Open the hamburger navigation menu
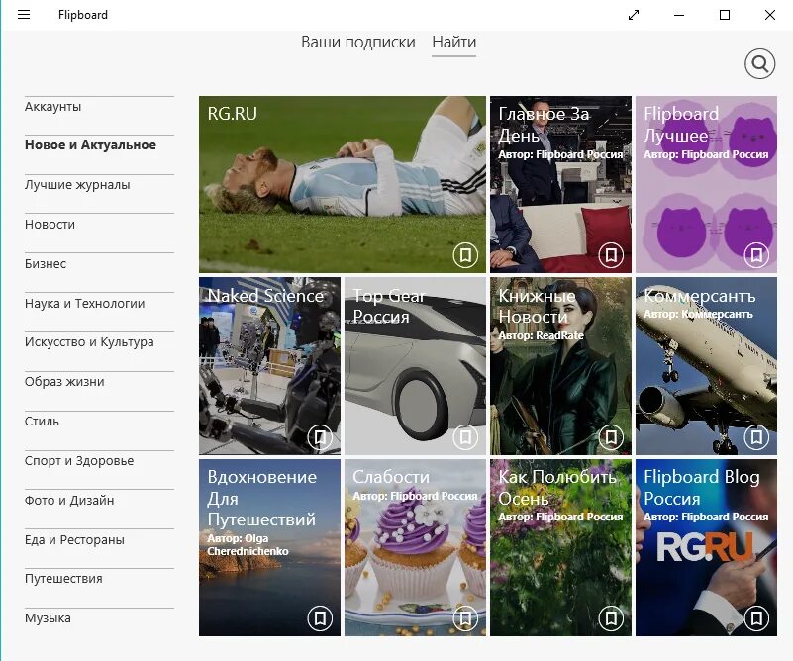 [x=23, y=15]
